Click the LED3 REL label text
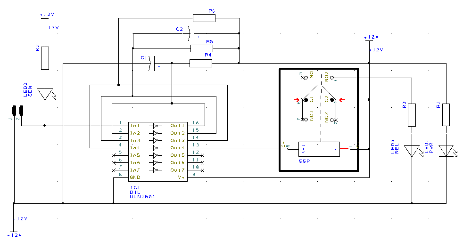The image size is (463, 241). (395, 147)
